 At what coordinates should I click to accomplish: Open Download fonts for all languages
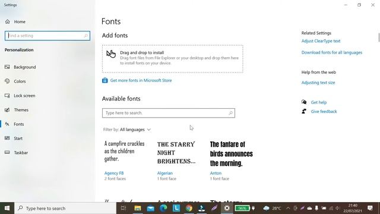coord(332,52)
